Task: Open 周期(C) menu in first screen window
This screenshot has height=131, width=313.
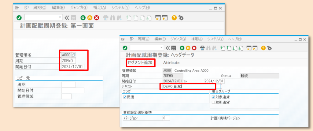Action: (39, 8)
